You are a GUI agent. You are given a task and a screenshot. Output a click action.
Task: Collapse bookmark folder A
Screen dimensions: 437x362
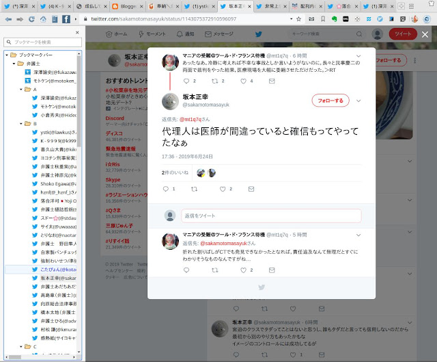(x=21, y=90)
